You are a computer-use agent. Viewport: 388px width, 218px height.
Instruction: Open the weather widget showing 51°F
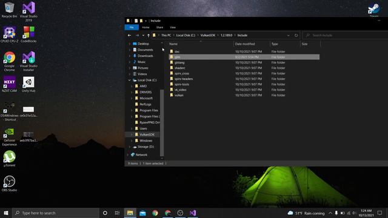[306, 213]
